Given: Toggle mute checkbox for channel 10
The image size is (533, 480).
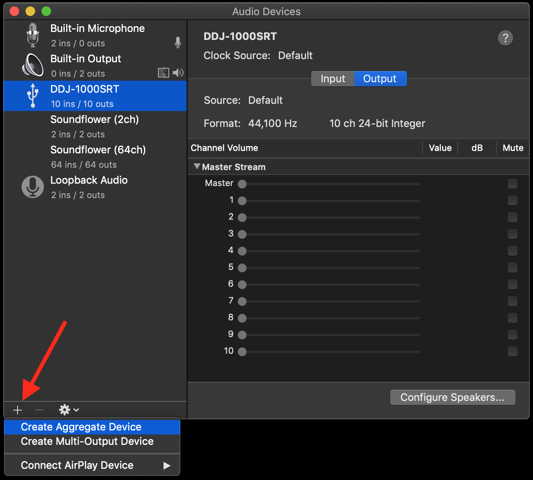Looking at the screenshot, I should (x=513, y=351).
